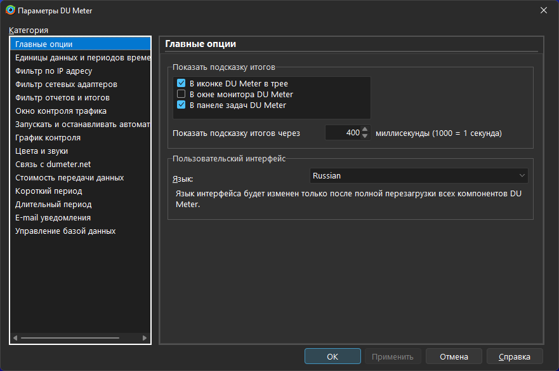Click the category list horizontal scrollbar thumb
Screen dimensions: 559x371
tap(70, 338)
